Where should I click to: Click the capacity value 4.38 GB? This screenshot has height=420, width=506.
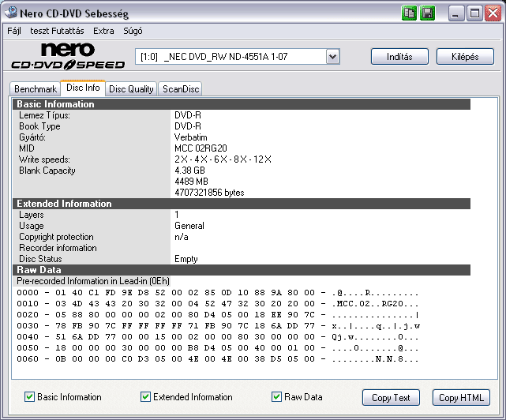(x=189, y=171)
